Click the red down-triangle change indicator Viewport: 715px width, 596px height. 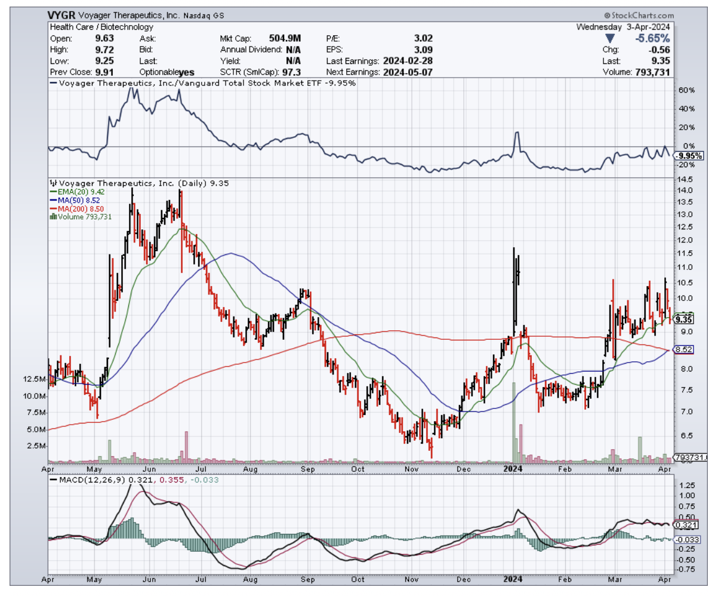coord(609,39)
